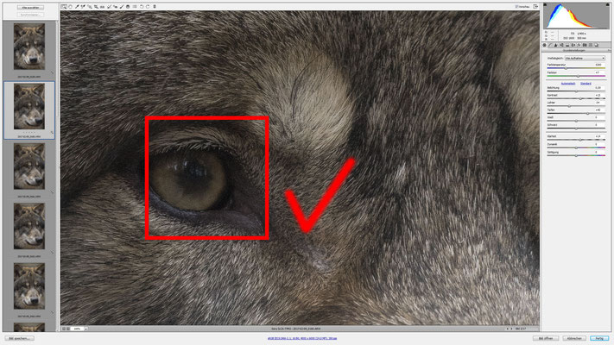Switch to the Camera Calibration tab
The width and height of the screenshot is (614, 345).
click(x=585, y=45)
